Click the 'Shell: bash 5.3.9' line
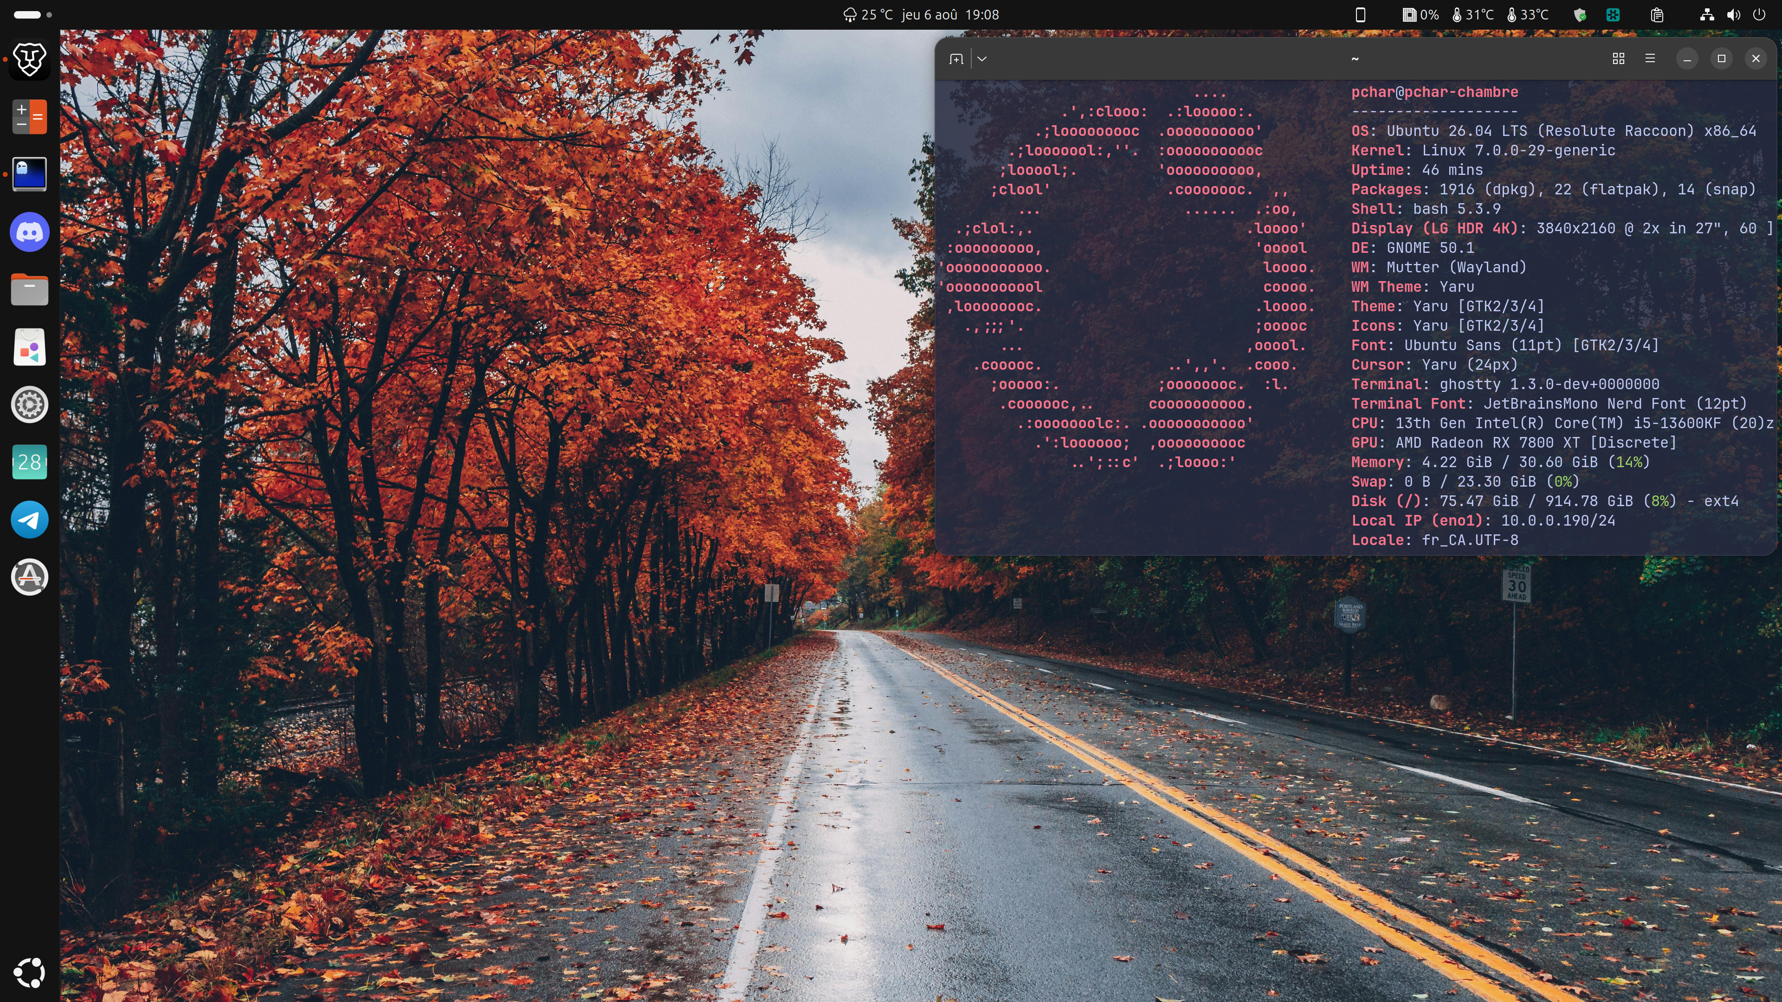1782x1002 pixels. tap(1427, 208)
